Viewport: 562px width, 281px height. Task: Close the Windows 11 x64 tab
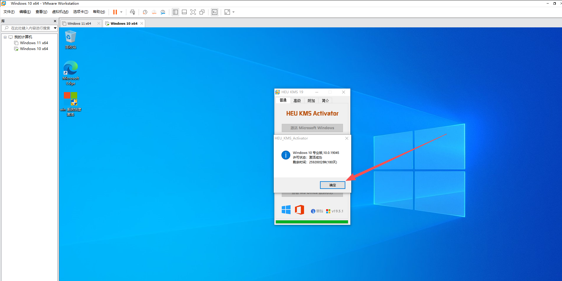tap(99, 24)
